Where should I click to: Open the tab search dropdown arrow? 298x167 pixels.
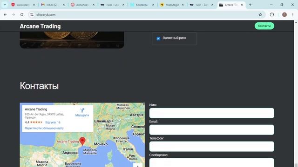[x=5, y=5]
